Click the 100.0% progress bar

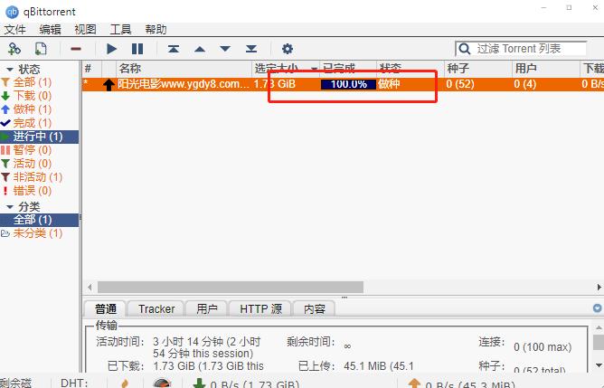point(348,84)
